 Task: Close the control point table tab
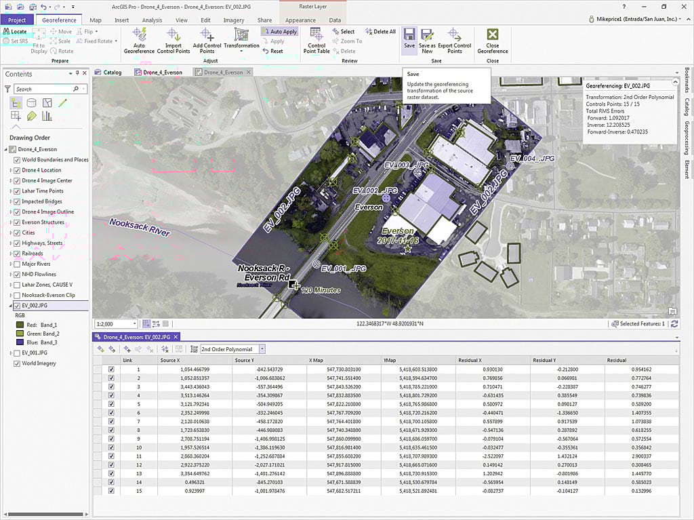[176, 337]
